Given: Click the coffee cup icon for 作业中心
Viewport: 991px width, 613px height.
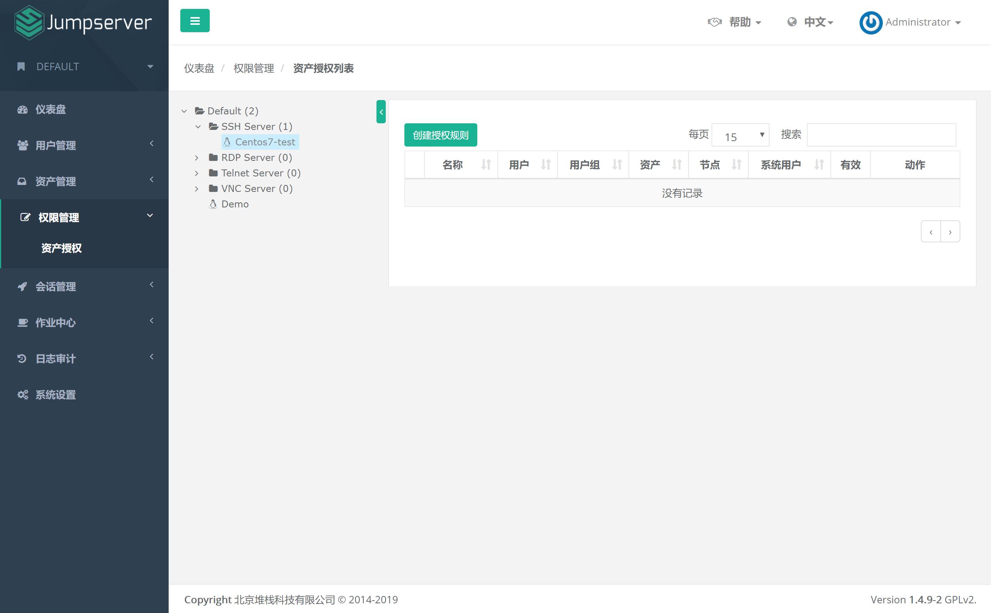Looking at the screenshot, I should click(23, 323).
